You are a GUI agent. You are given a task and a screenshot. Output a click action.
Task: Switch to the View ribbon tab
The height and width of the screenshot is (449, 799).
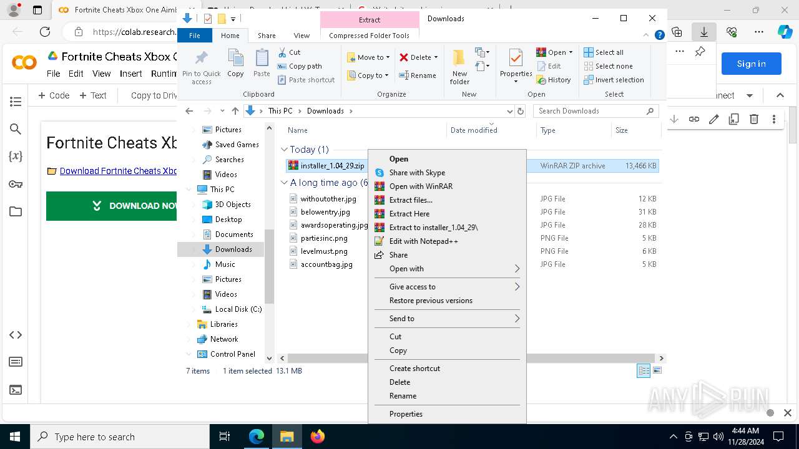[301, 36]
